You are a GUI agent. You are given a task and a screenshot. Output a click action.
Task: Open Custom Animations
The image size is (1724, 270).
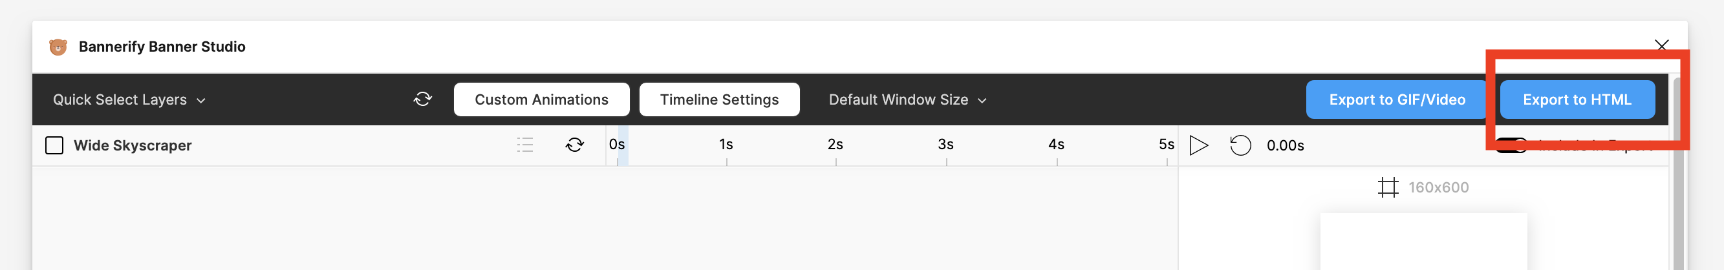coord(541,99)
